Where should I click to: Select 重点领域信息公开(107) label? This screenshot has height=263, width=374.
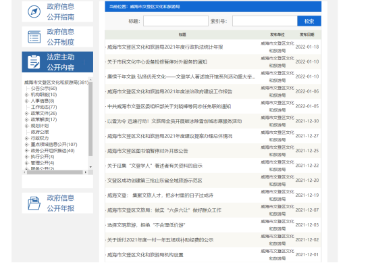click(x=54, y=144)
